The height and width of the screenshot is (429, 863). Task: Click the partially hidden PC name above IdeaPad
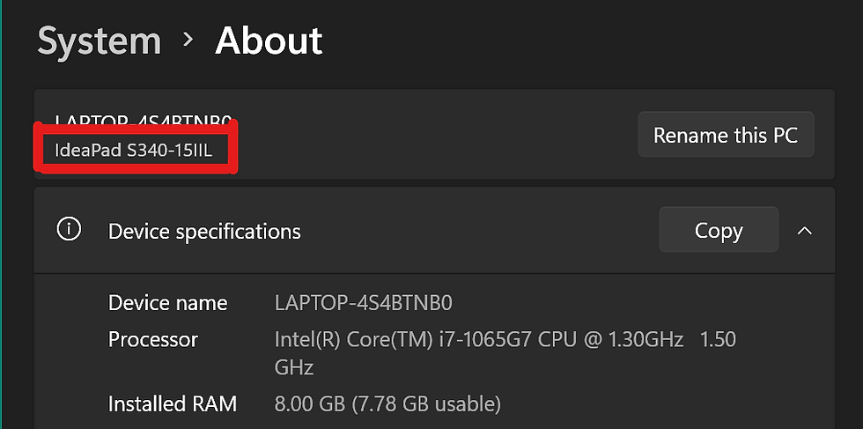click(143, 118)
